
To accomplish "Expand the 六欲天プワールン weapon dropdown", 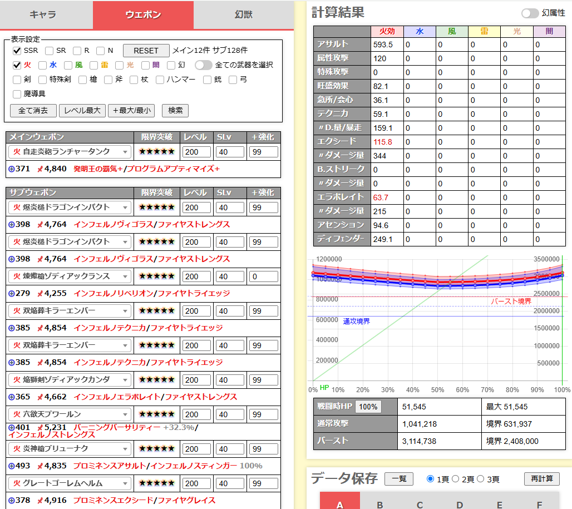I will 70,414.
